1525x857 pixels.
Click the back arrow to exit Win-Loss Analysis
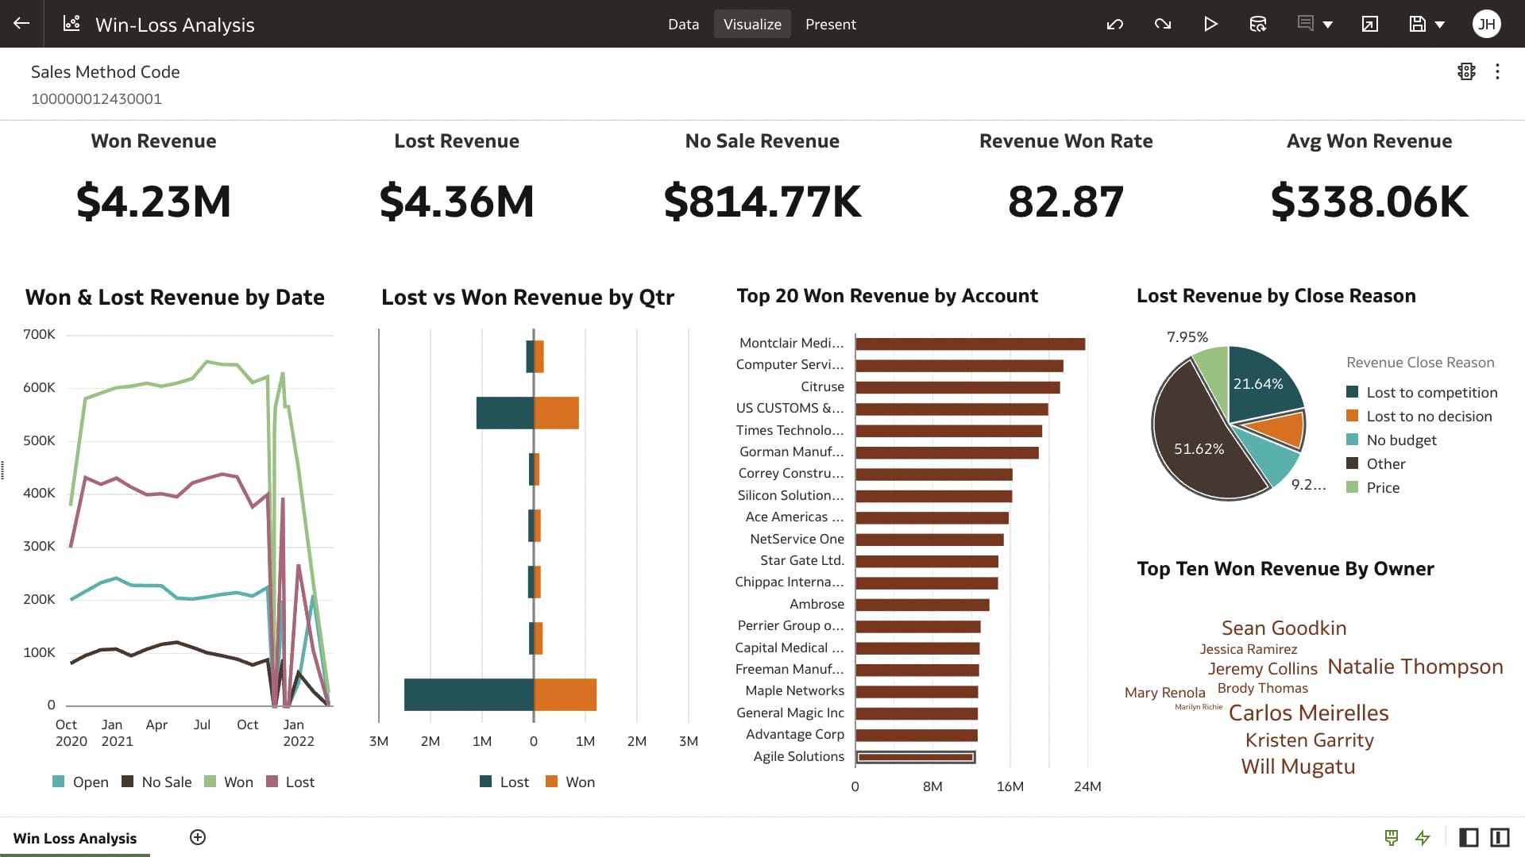21,23
